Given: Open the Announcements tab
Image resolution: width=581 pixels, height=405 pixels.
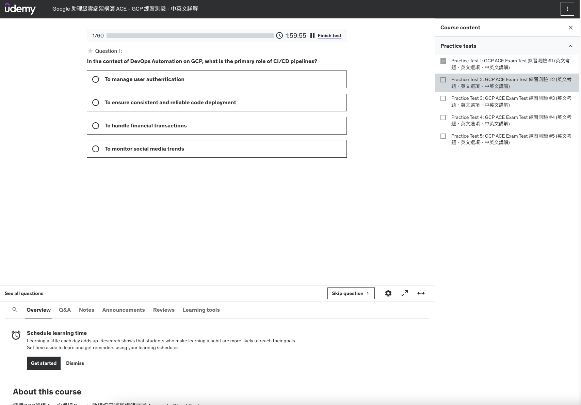Looking at the screenshot, I should coord(124,310).
